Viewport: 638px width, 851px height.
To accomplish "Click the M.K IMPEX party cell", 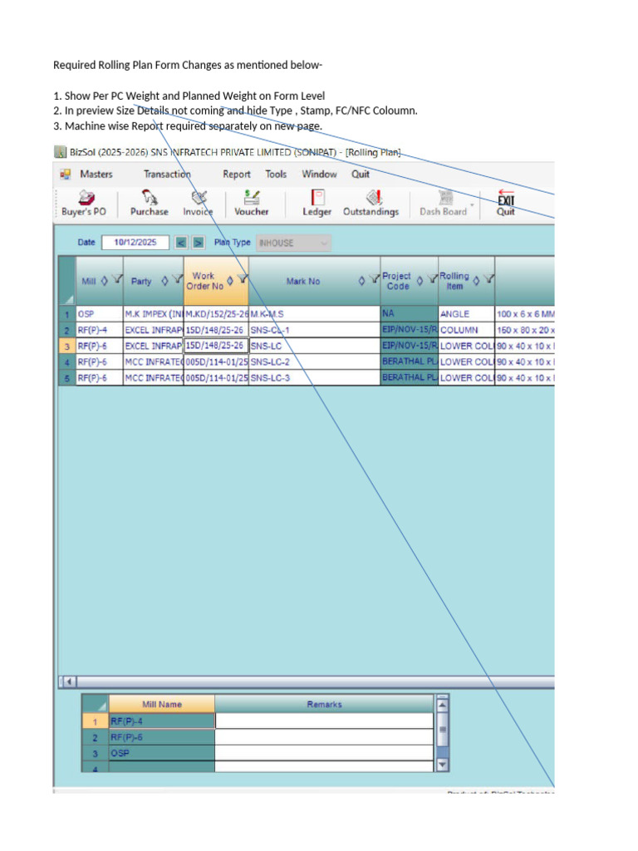I will 154,314.
